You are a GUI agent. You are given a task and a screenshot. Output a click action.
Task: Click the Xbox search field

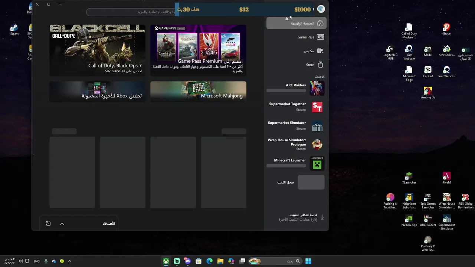131,12
